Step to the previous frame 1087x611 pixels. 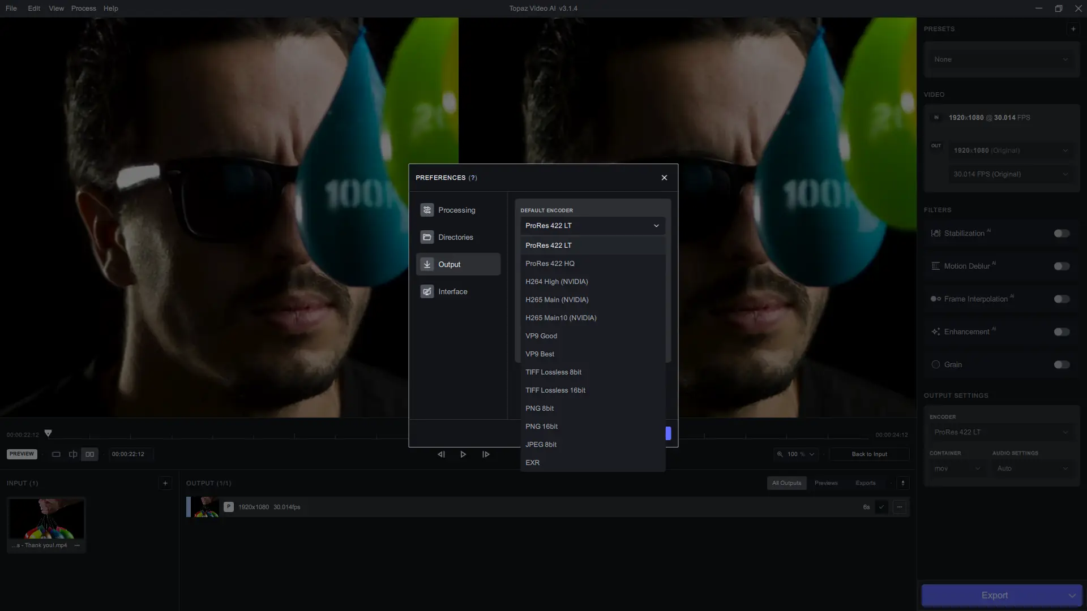click(x=441, y=454)
